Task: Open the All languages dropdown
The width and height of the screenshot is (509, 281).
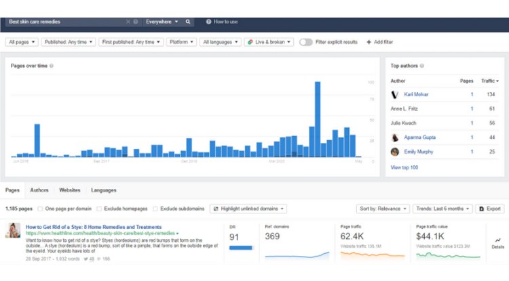Action: pyautogui.click(x=221, y=42)
